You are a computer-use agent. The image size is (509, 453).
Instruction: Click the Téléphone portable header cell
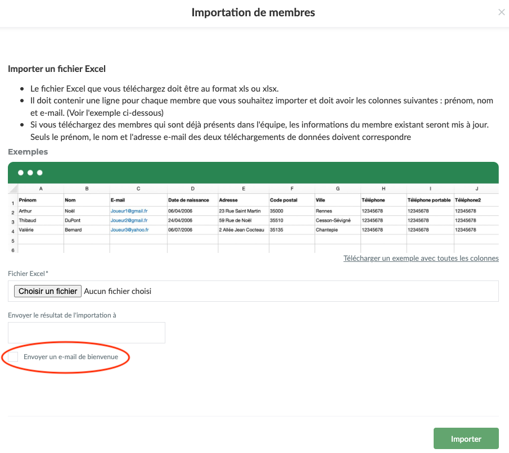pos(429,200)
